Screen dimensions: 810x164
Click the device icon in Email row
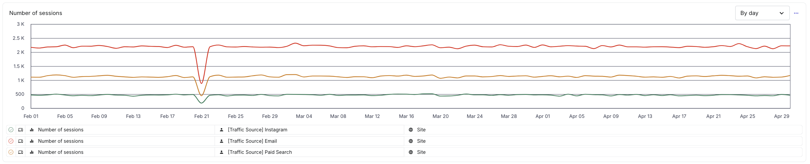[x=21, y=141]
